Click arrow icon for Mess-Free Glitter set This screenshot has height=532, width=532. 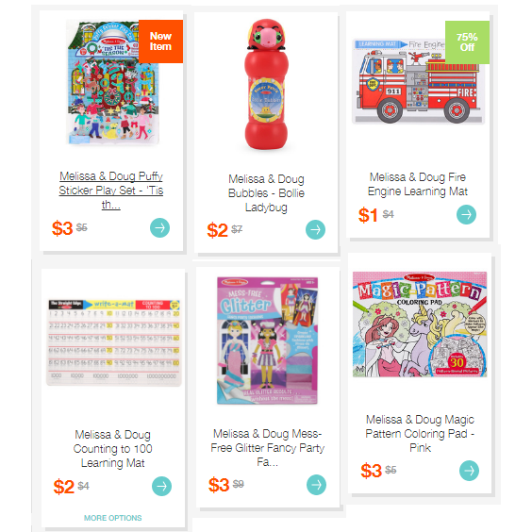[x=316, y=485]
